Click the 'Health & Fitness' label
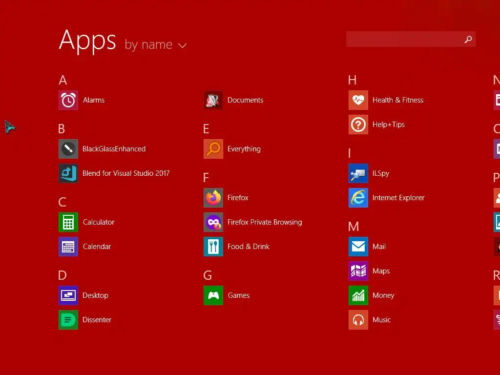Image resolution: width=500 pixels, height=375 pixels. pos(398,100)
